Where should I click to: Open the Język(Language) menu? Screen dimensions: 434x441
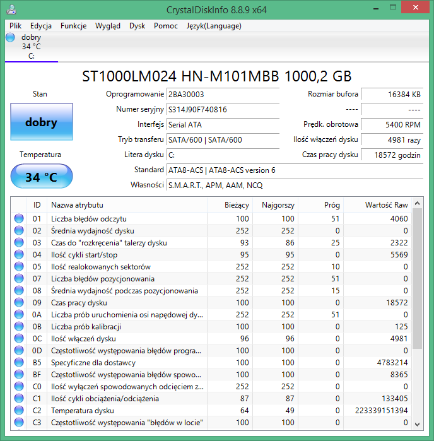tap(214, 26)
